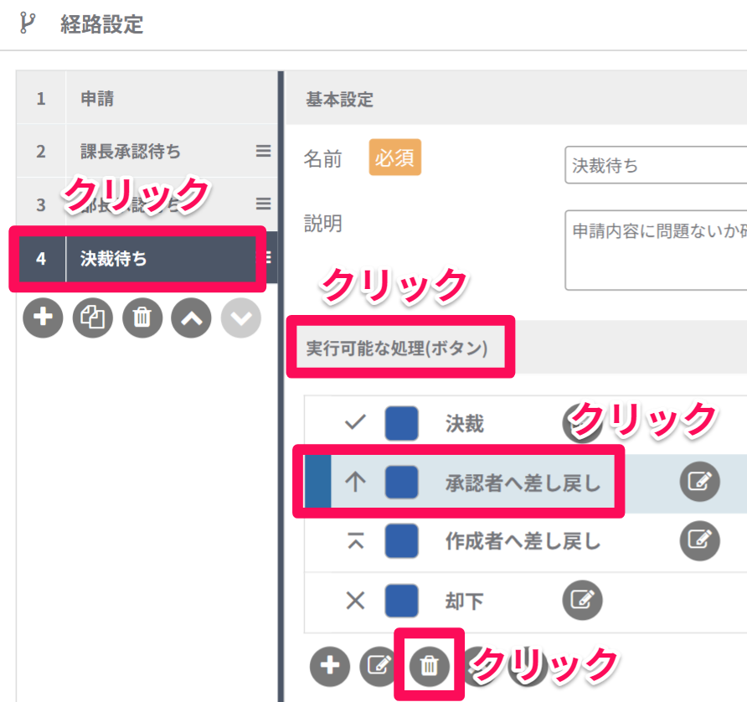Click the blue swatch for 作成者へ差し戻し
The image size is (747, 702).
402,541
